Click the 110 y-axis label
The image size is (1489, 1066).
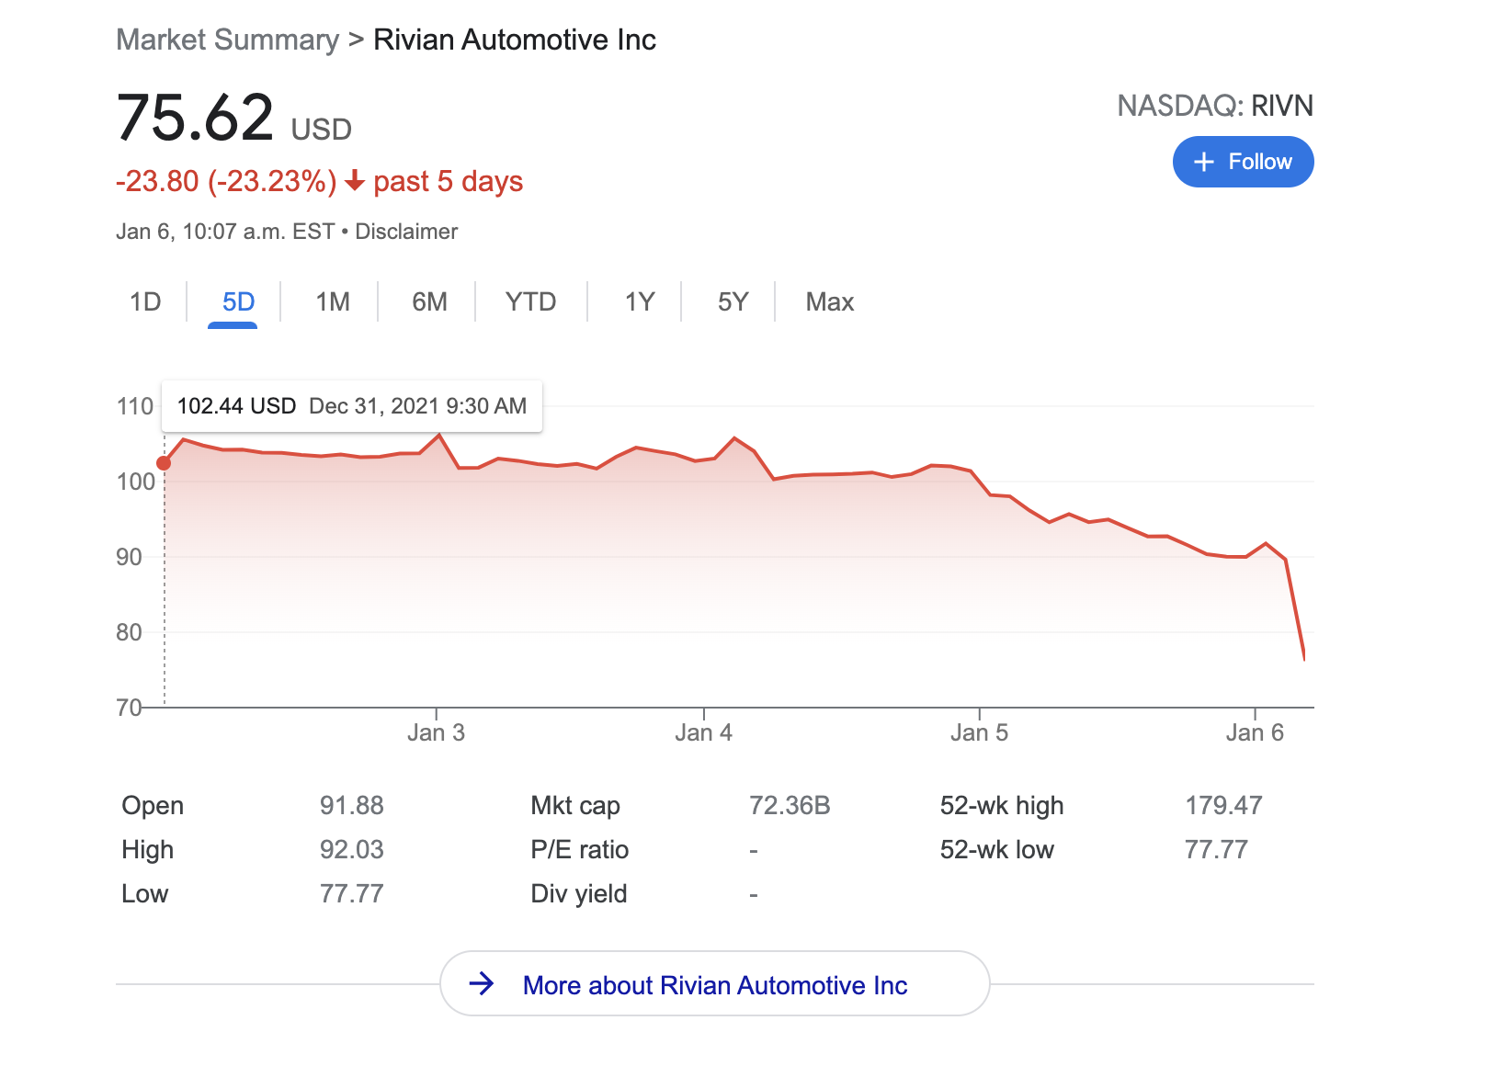[135, 406]
